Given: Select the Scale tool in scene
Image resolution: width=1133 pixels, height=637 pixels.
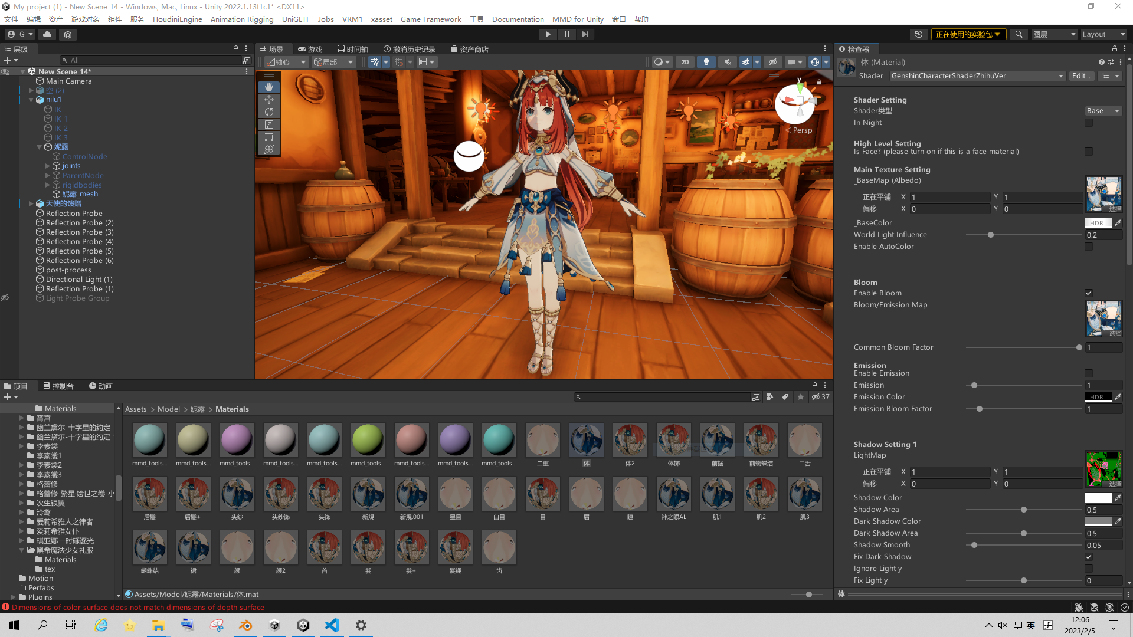Looking at the screenshot, I should [269, 124].
